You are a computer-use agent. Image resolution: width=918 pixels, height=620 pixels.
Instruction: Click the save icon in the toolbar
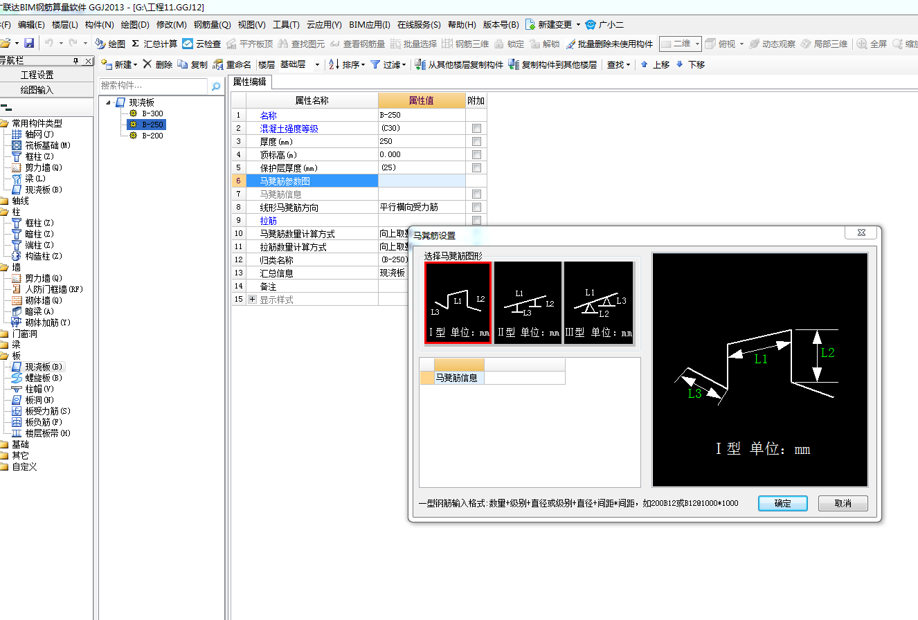point(29,44)
